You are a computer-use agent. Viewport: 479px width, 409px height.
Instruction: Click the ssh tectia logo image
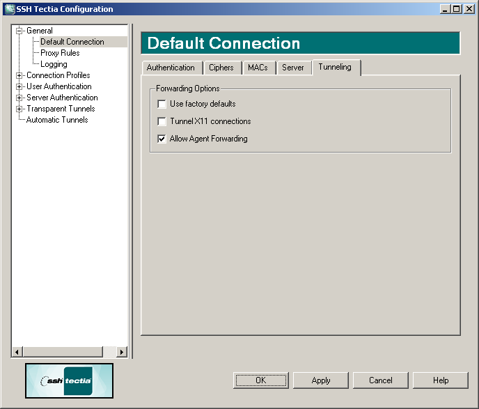(70, 380)
